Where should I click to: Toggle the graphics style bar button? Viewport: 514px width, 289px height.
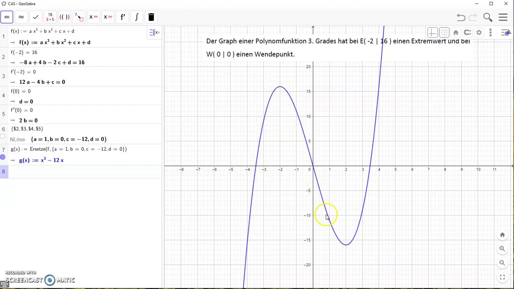point(506,33)
